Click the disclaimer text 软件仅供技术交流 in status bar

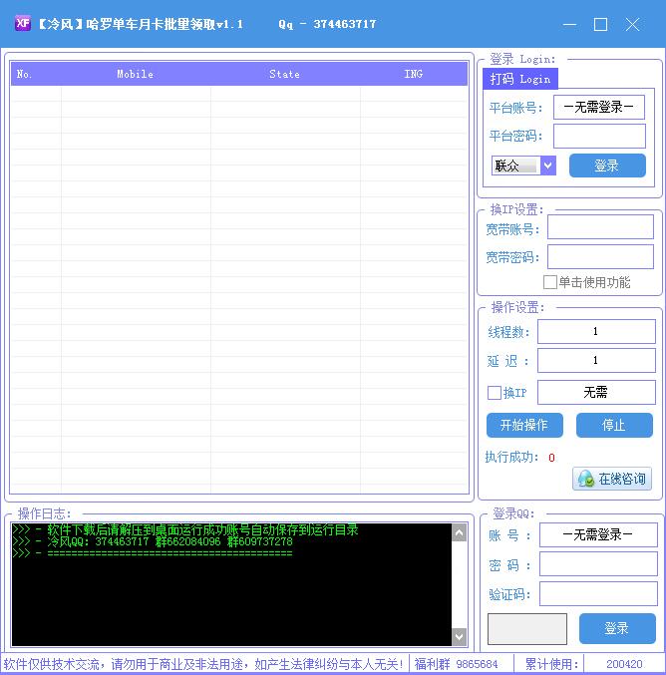(x=203, y=664)
